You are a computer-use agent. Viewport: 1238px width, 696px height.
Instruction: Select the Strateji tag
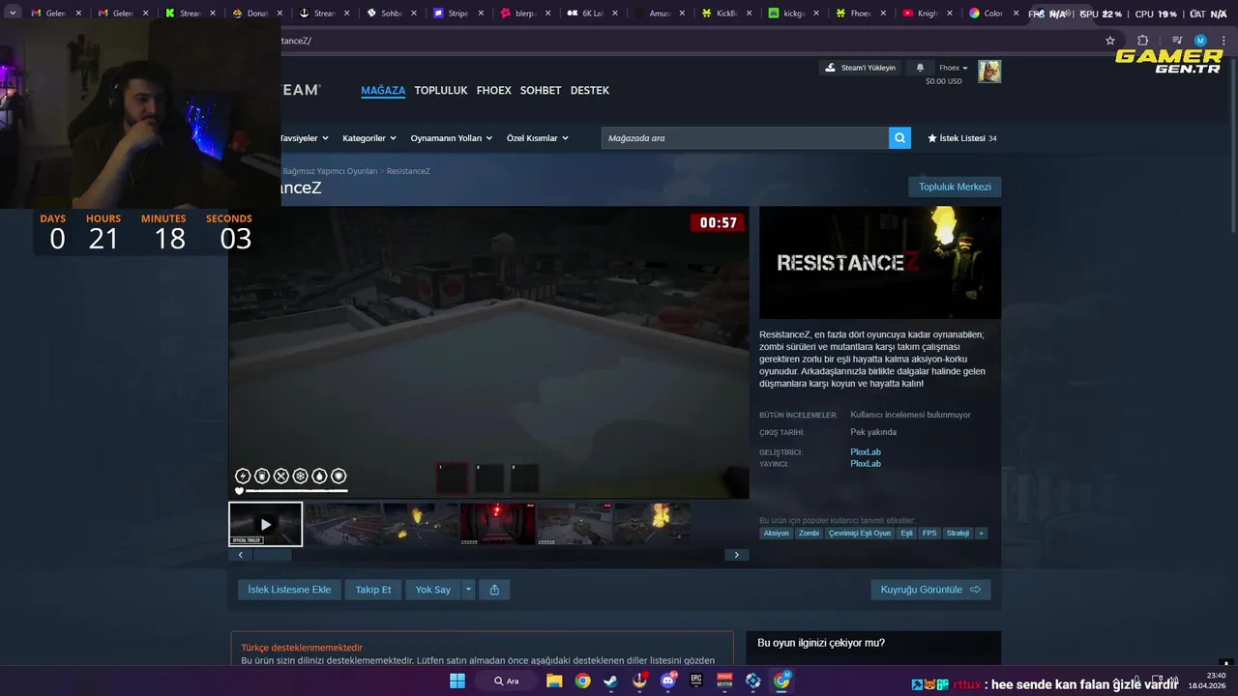pyautogui.click(x=958, y=534)
